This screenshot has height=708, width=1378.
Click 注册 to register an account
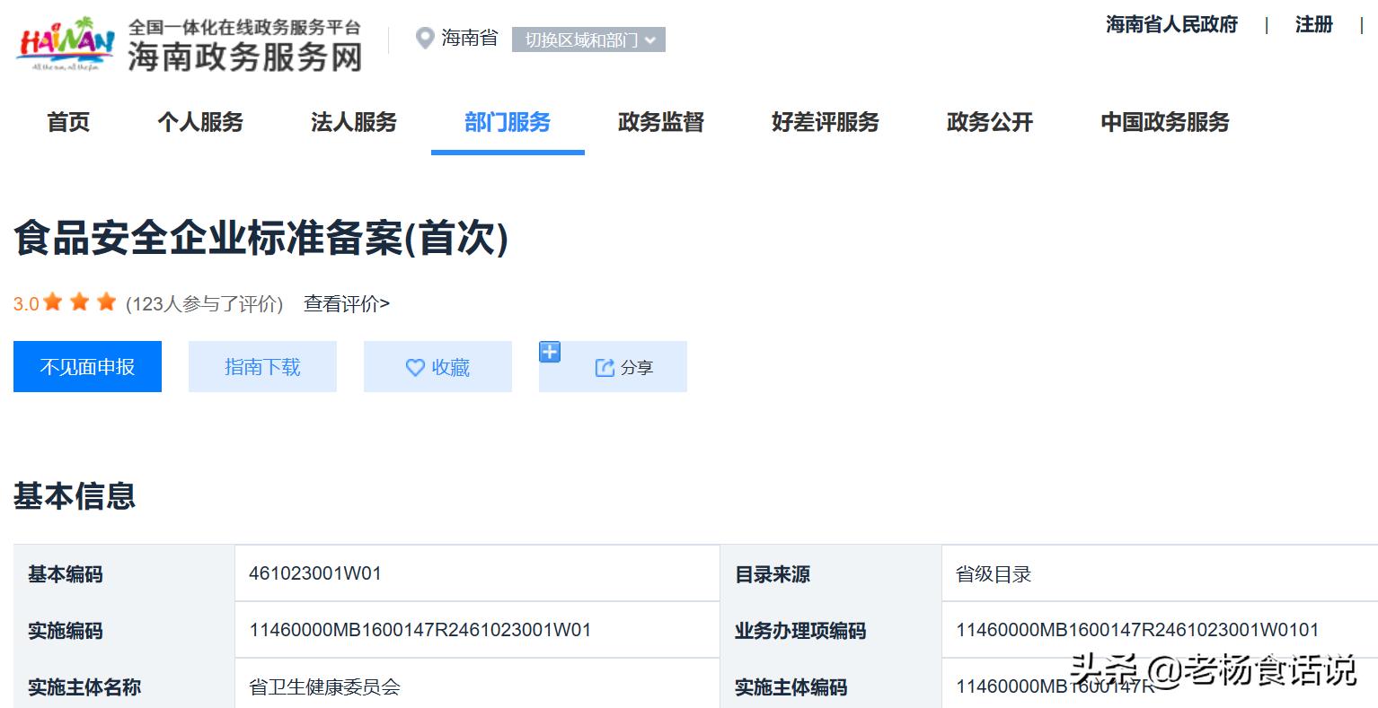point(1313,25)
